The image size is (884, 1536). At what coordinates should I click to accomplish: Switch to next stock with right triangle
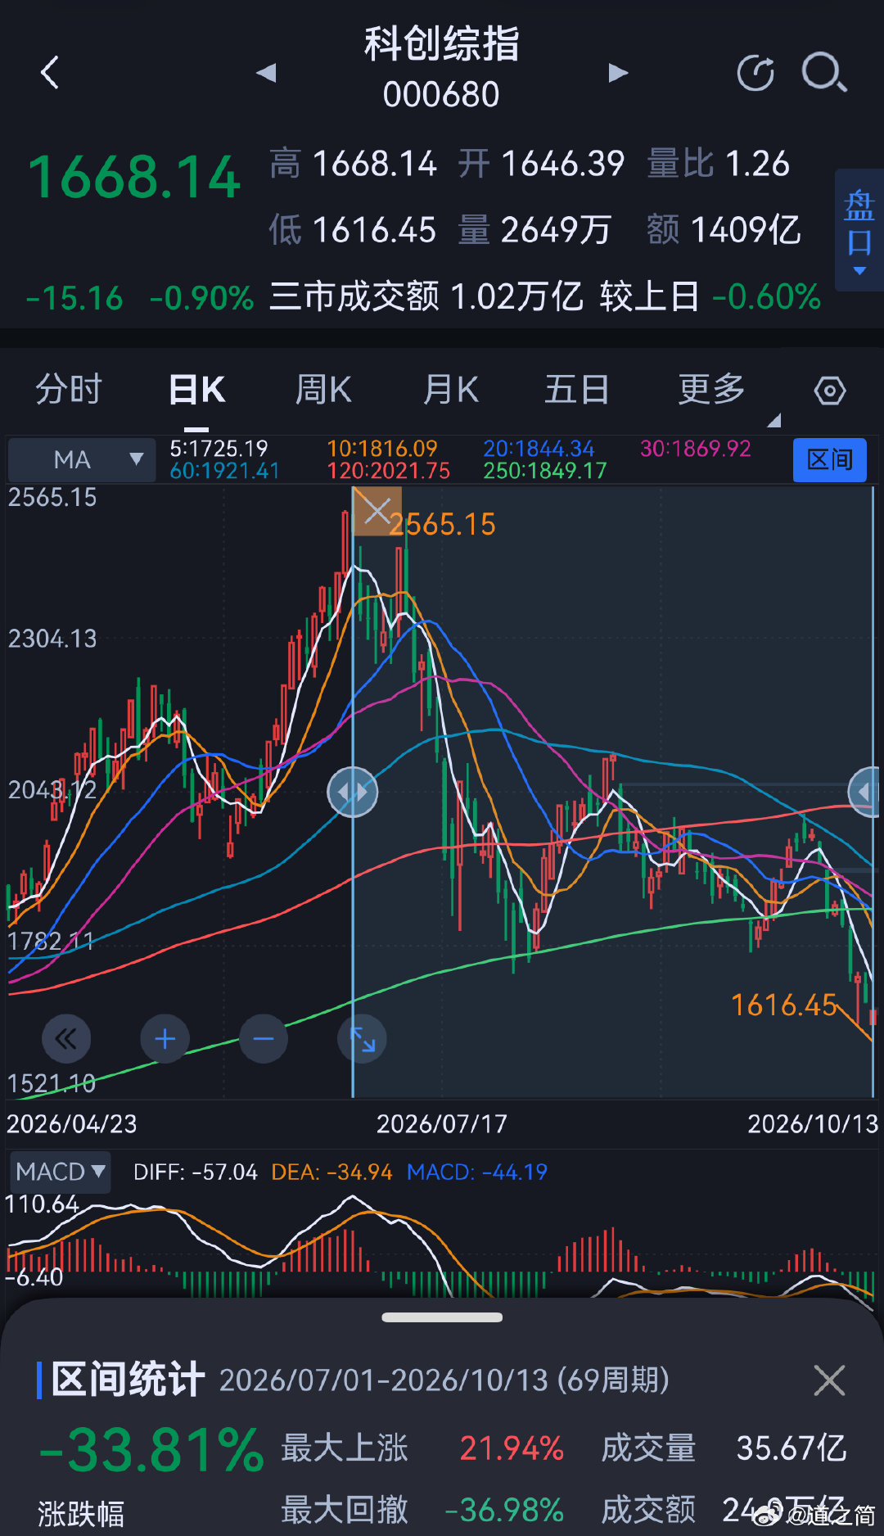(x=618, y=73)
